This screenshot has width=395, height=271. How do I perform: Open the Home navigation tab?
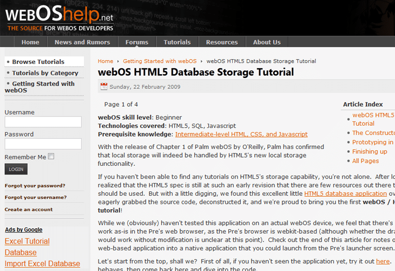(30, 42)
